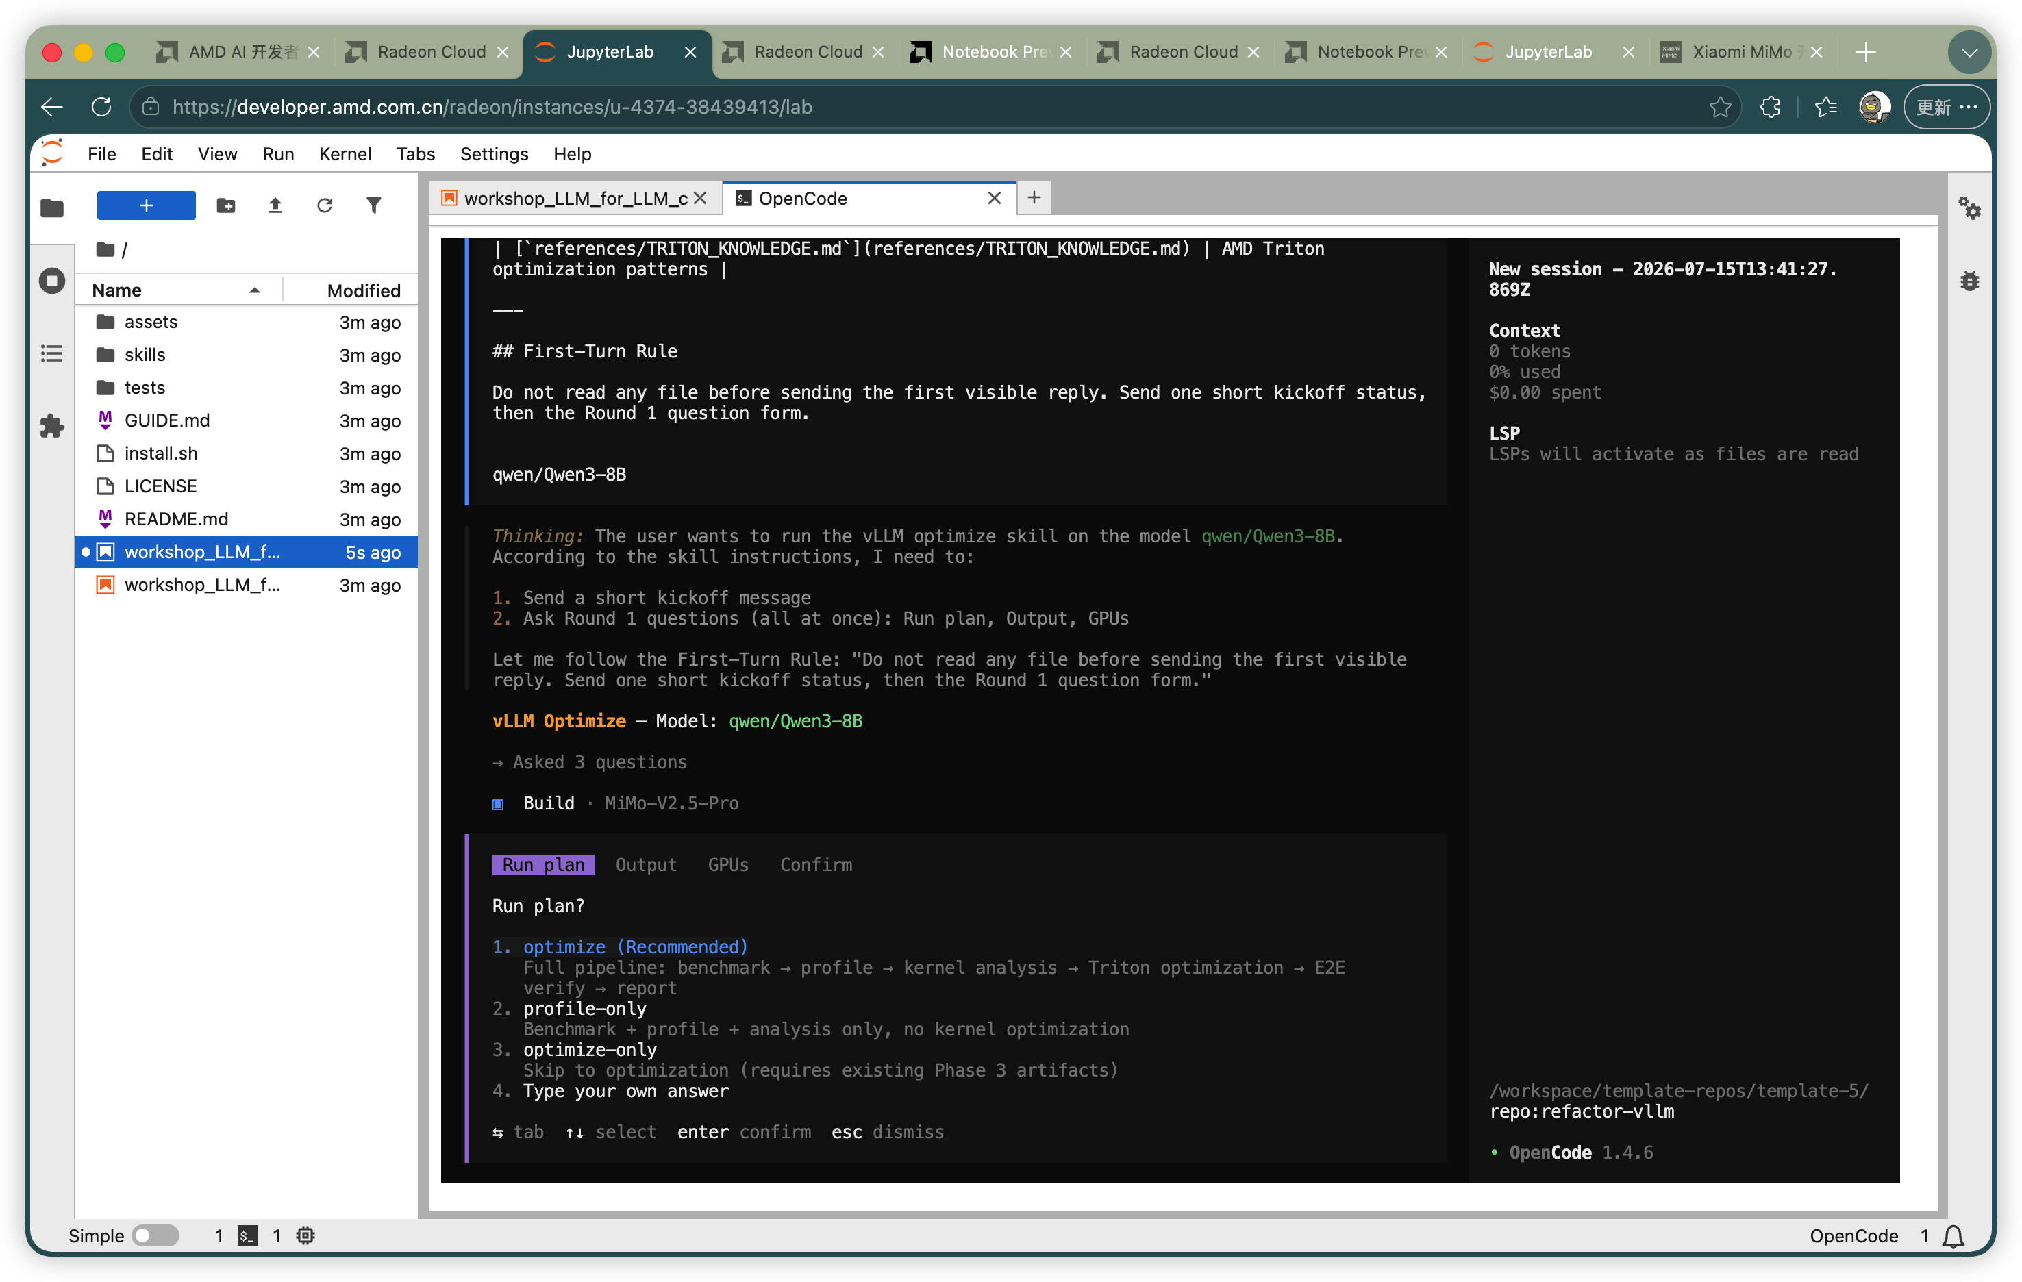This screenshot has height=1282, width=2022.
Task: Open the Kernel menu
Action: click(345, 153)
